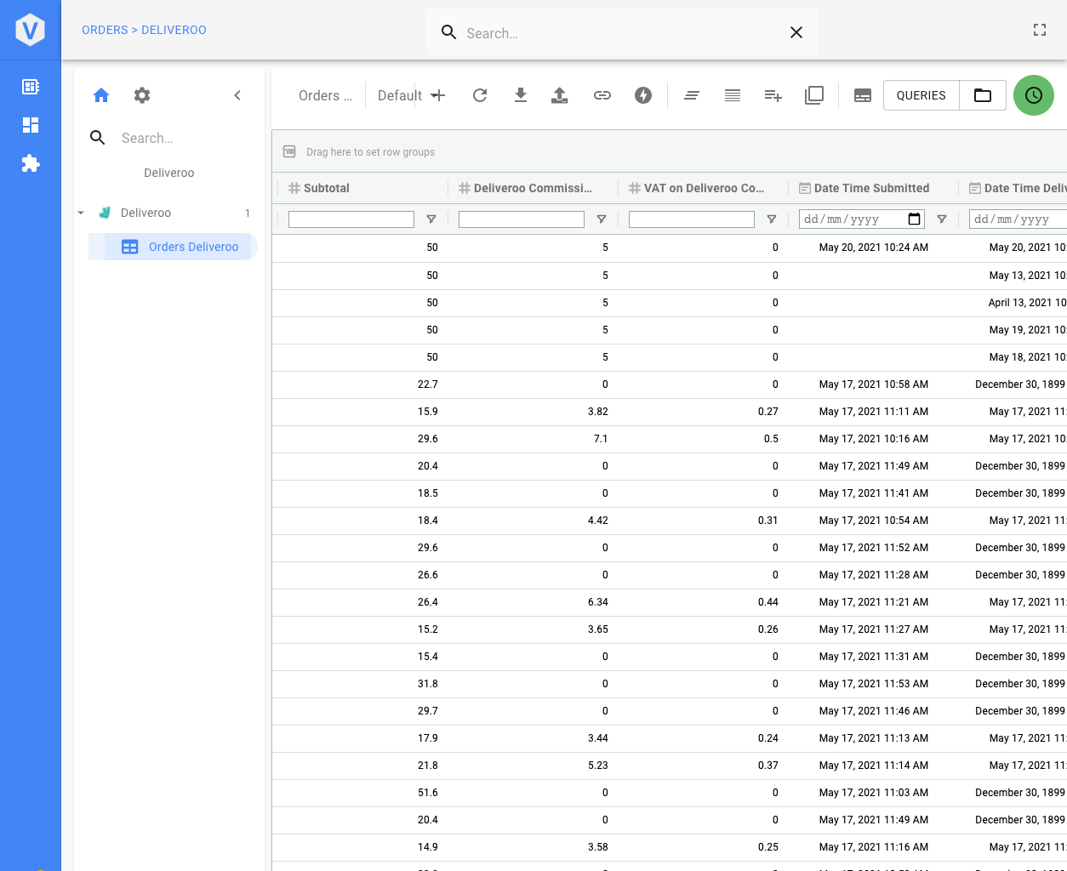Select Orders Deliveroo in the tree
Image resolution: width=1067 pixels, height=871 pixels.
[193, 247]
